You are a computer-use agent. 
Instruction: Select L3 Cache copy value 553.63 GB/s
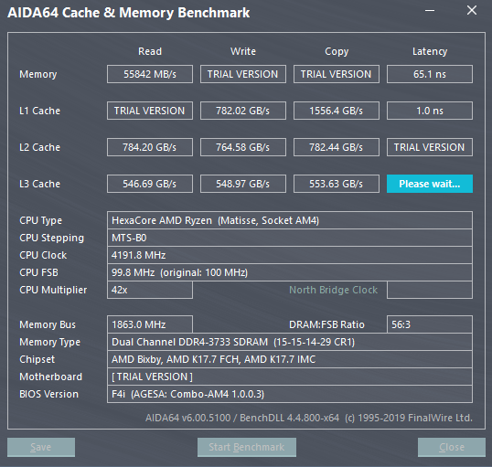pyautogui.click(x=337, y=184)
